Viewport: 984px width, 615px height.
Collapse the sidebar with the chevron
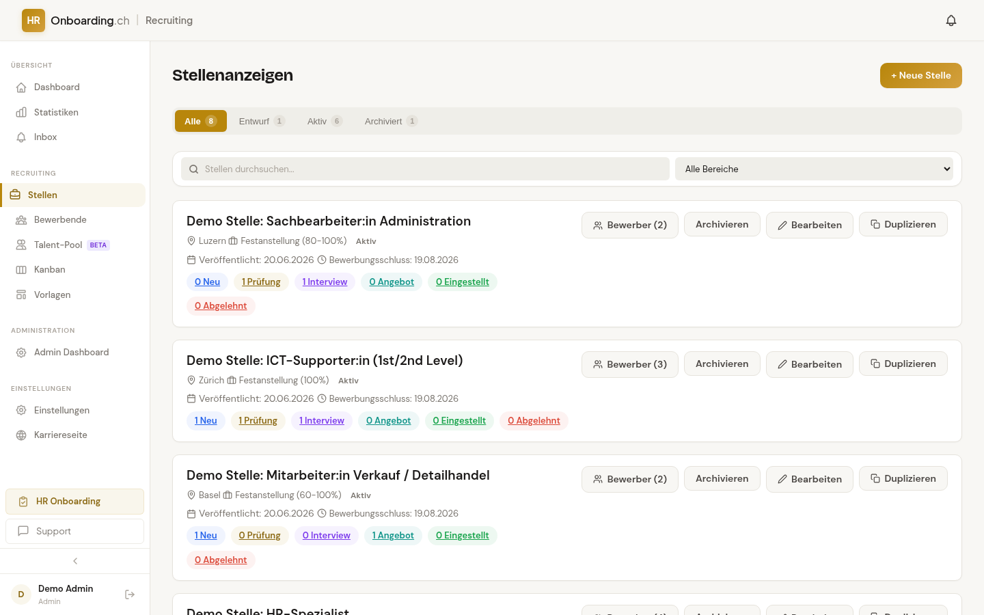tap(75, 561)
